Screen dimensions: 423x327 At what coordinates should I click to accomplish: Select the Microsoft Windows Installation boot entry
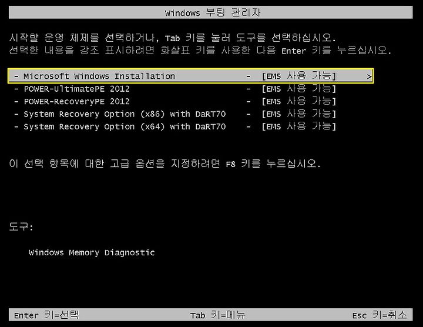tap(191, 76)
